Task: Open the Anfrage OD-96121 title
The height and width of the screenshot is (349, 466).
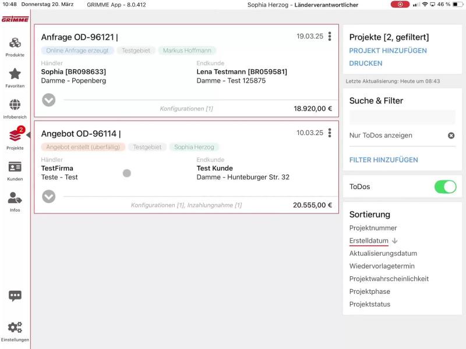Action: tap(79, 37)
